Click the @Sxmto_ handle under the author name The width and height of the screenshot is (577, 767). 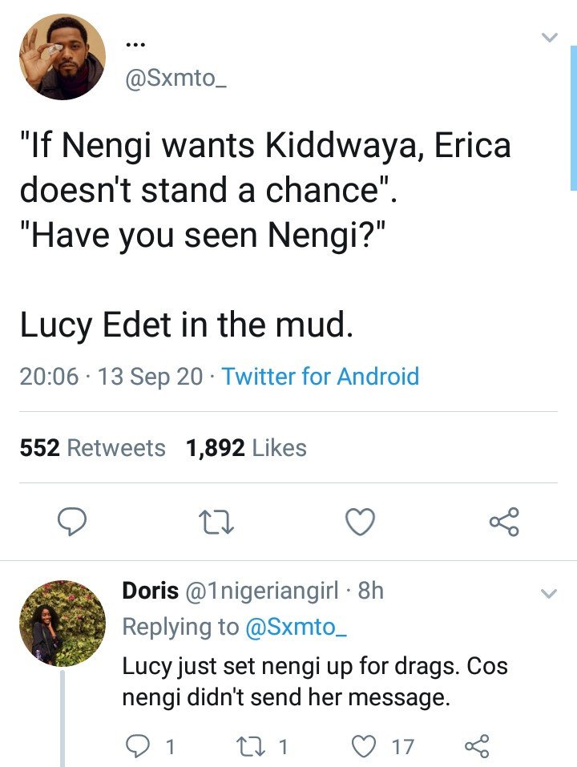click(176, 79)
